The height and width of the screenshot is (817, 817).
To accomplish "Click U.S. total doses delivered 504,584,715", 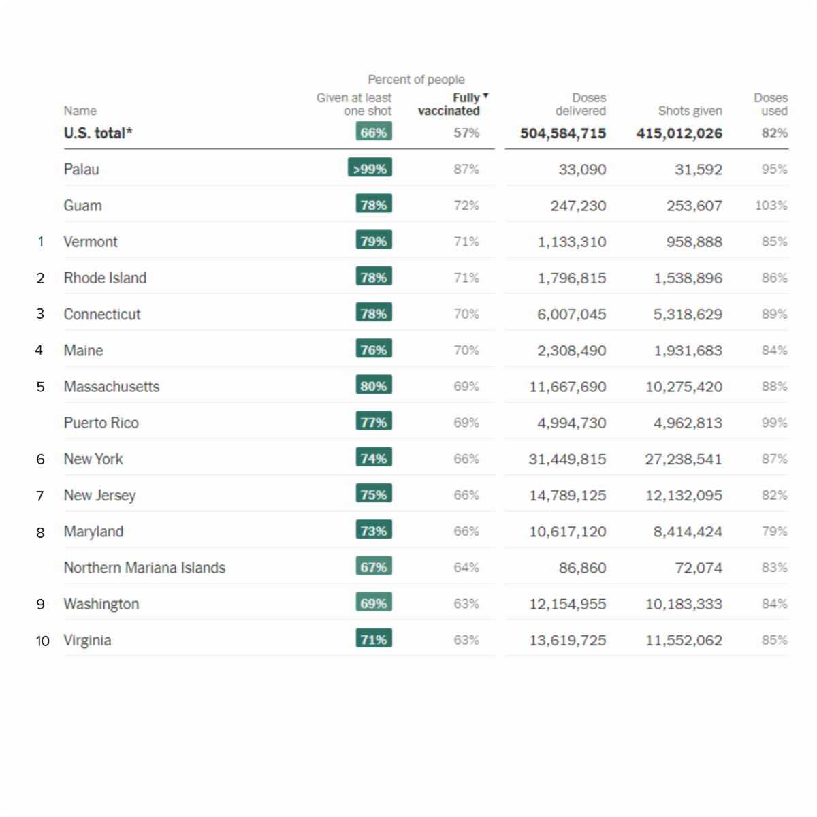I will point(563,133).
